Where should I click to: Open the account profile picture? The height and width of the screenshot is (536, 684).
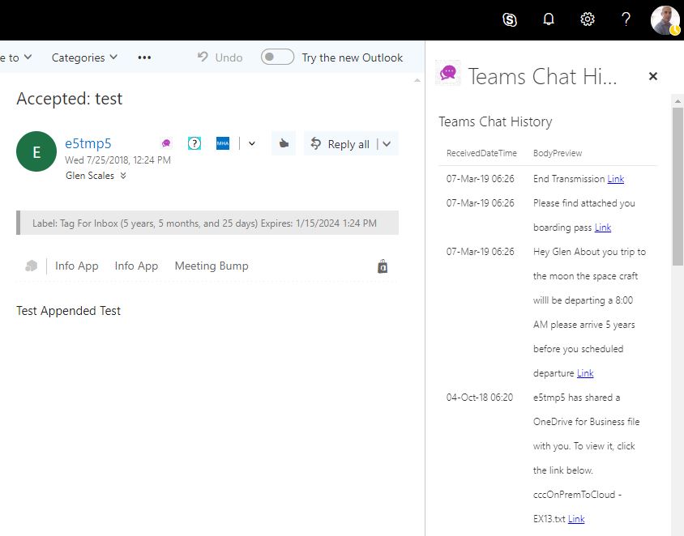(x=665, y=19)
